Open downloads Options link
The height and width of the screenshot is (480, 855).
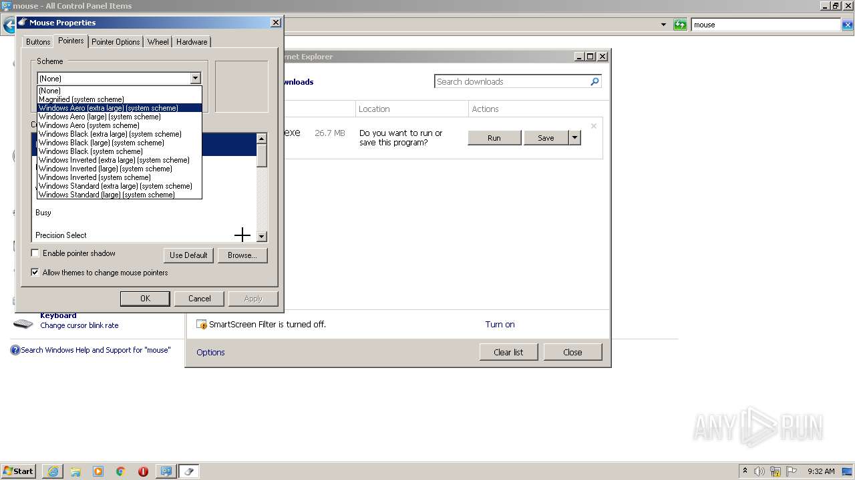[210, 352]
